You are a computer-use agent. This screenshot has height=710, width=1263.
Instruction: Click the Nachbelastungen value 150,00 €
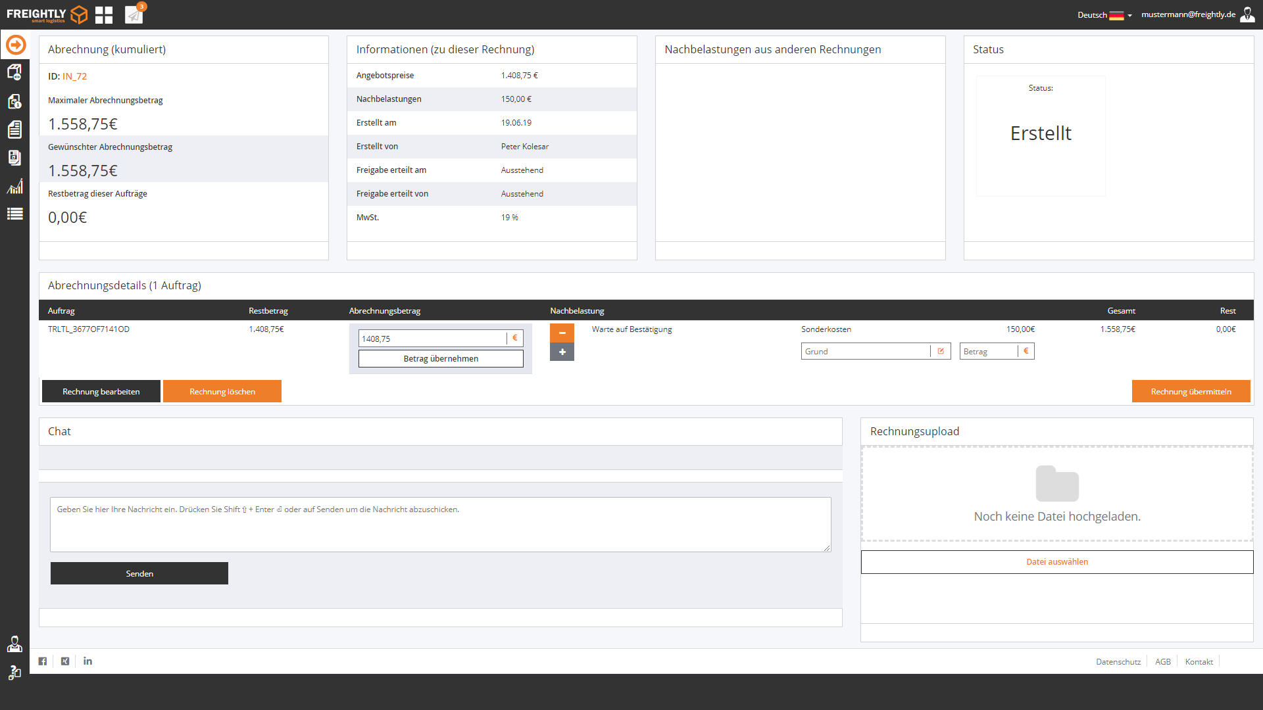516,99
